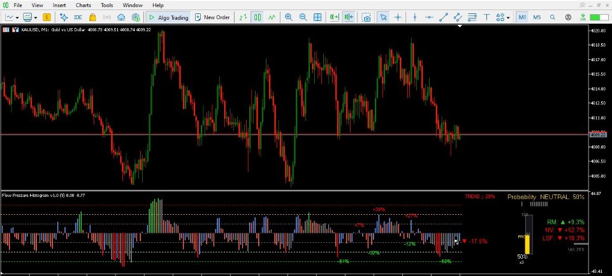Tile chart windows with grid icon

317,18
